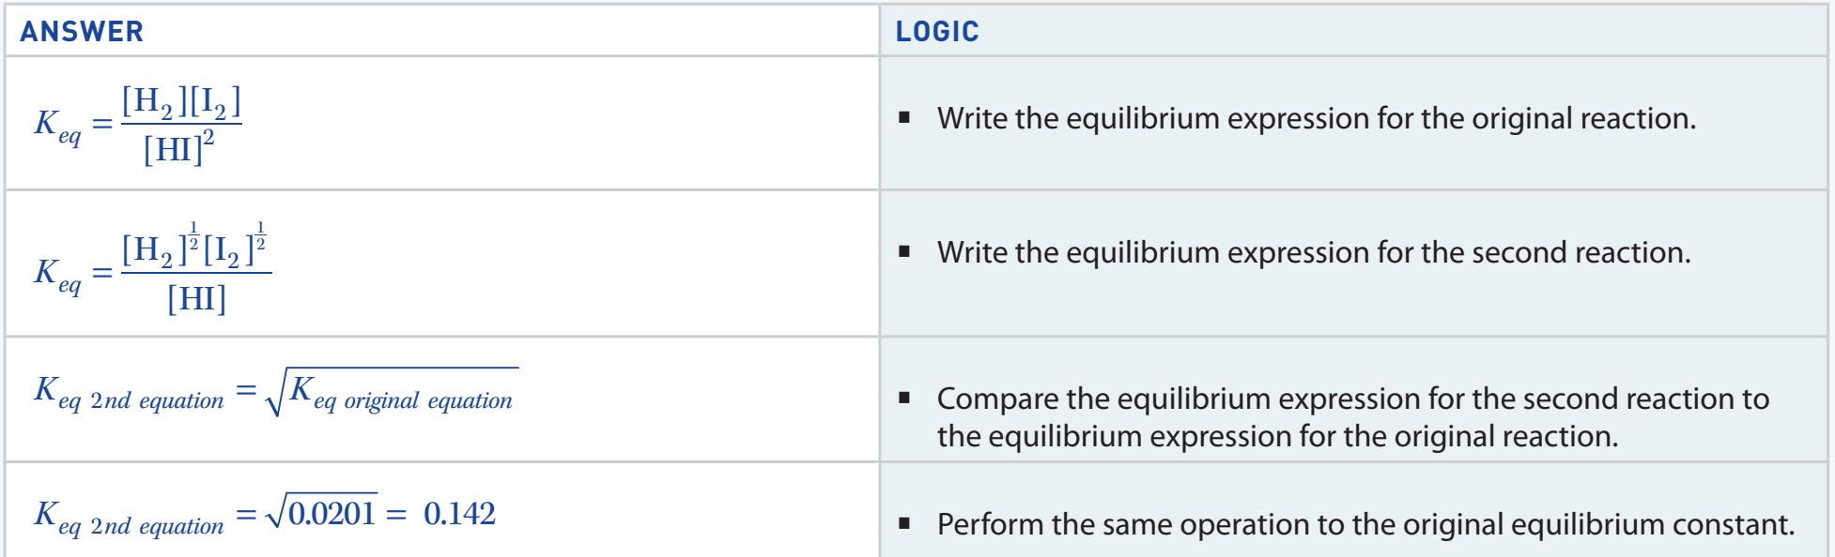Click bullet beside 'Write the equilibrium expression for the original'
This screenshot has width=1835, height=557.
(904, 118)
